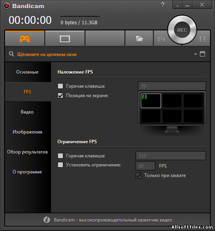Click the pause recording icon
215x231 pixels.
coord(202,38)
